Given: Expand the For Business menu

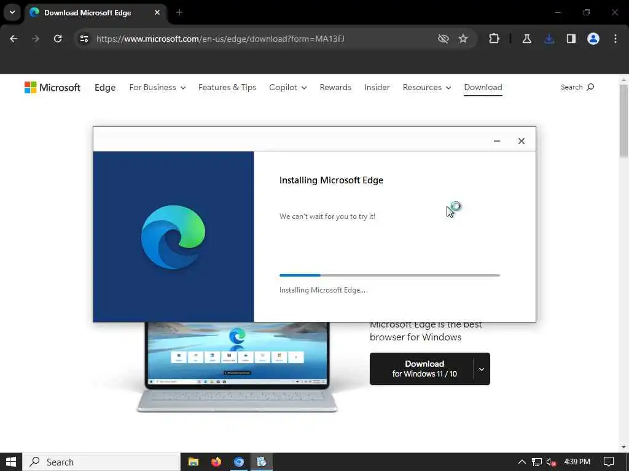Looking at the screenshot, I should coord(157,87).
